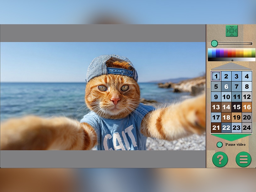The width and height of the screenshot is (256, 192).
Task: Pick the orange swatch numbered 16
Action: 247,107
